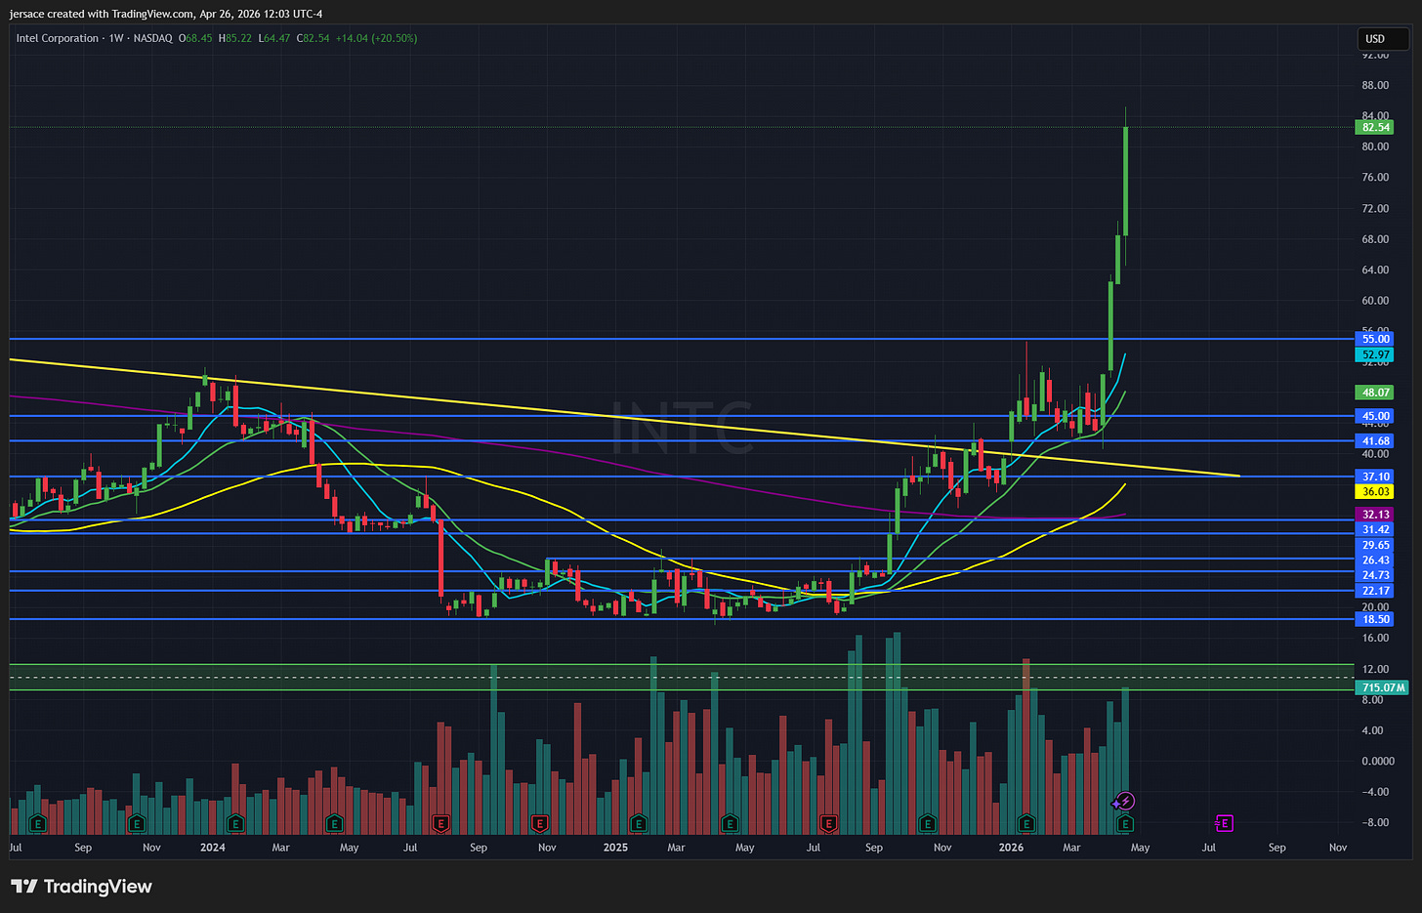This screenshot has height=913, width=1422.
Task: Click the earnings E marker just left of May 2025
Action: [x=730, y=823]
